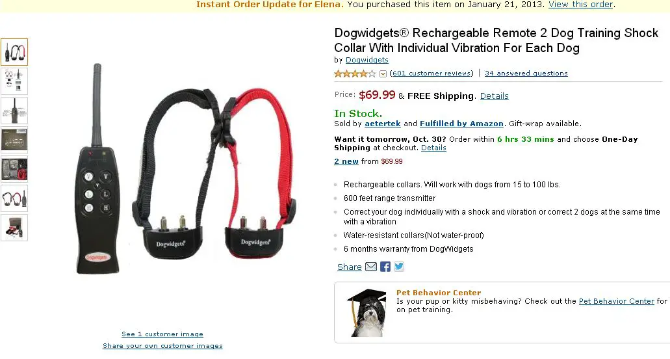
Task: Share this product via email icon
Action: tap(371, 267)
